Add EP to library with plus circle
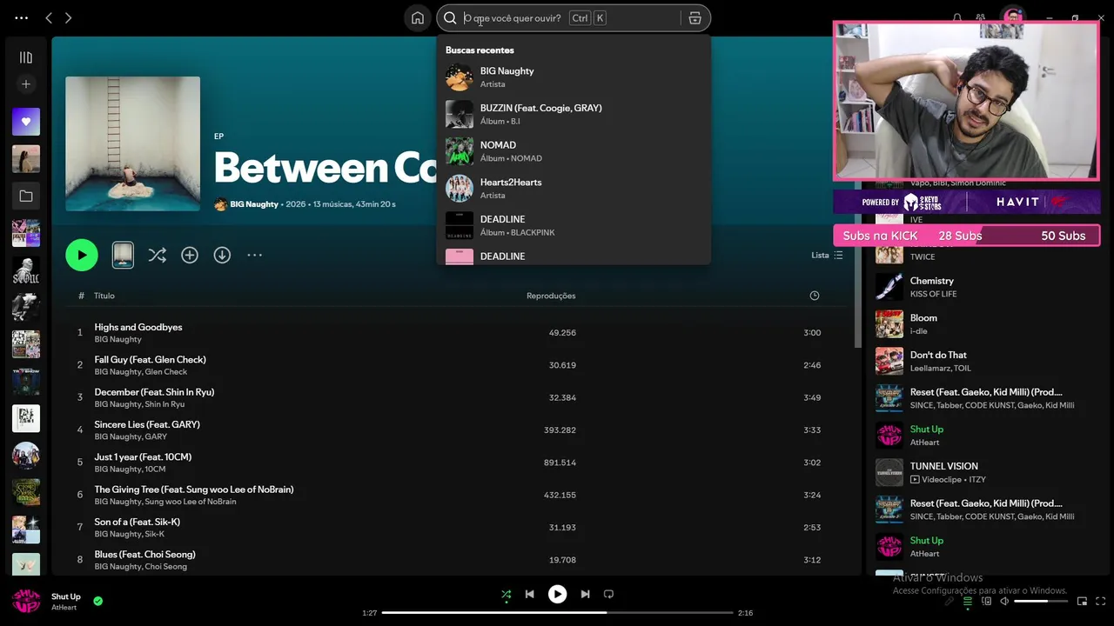The height and width of the screenshot is (626, 1114). tap(190, 255)
